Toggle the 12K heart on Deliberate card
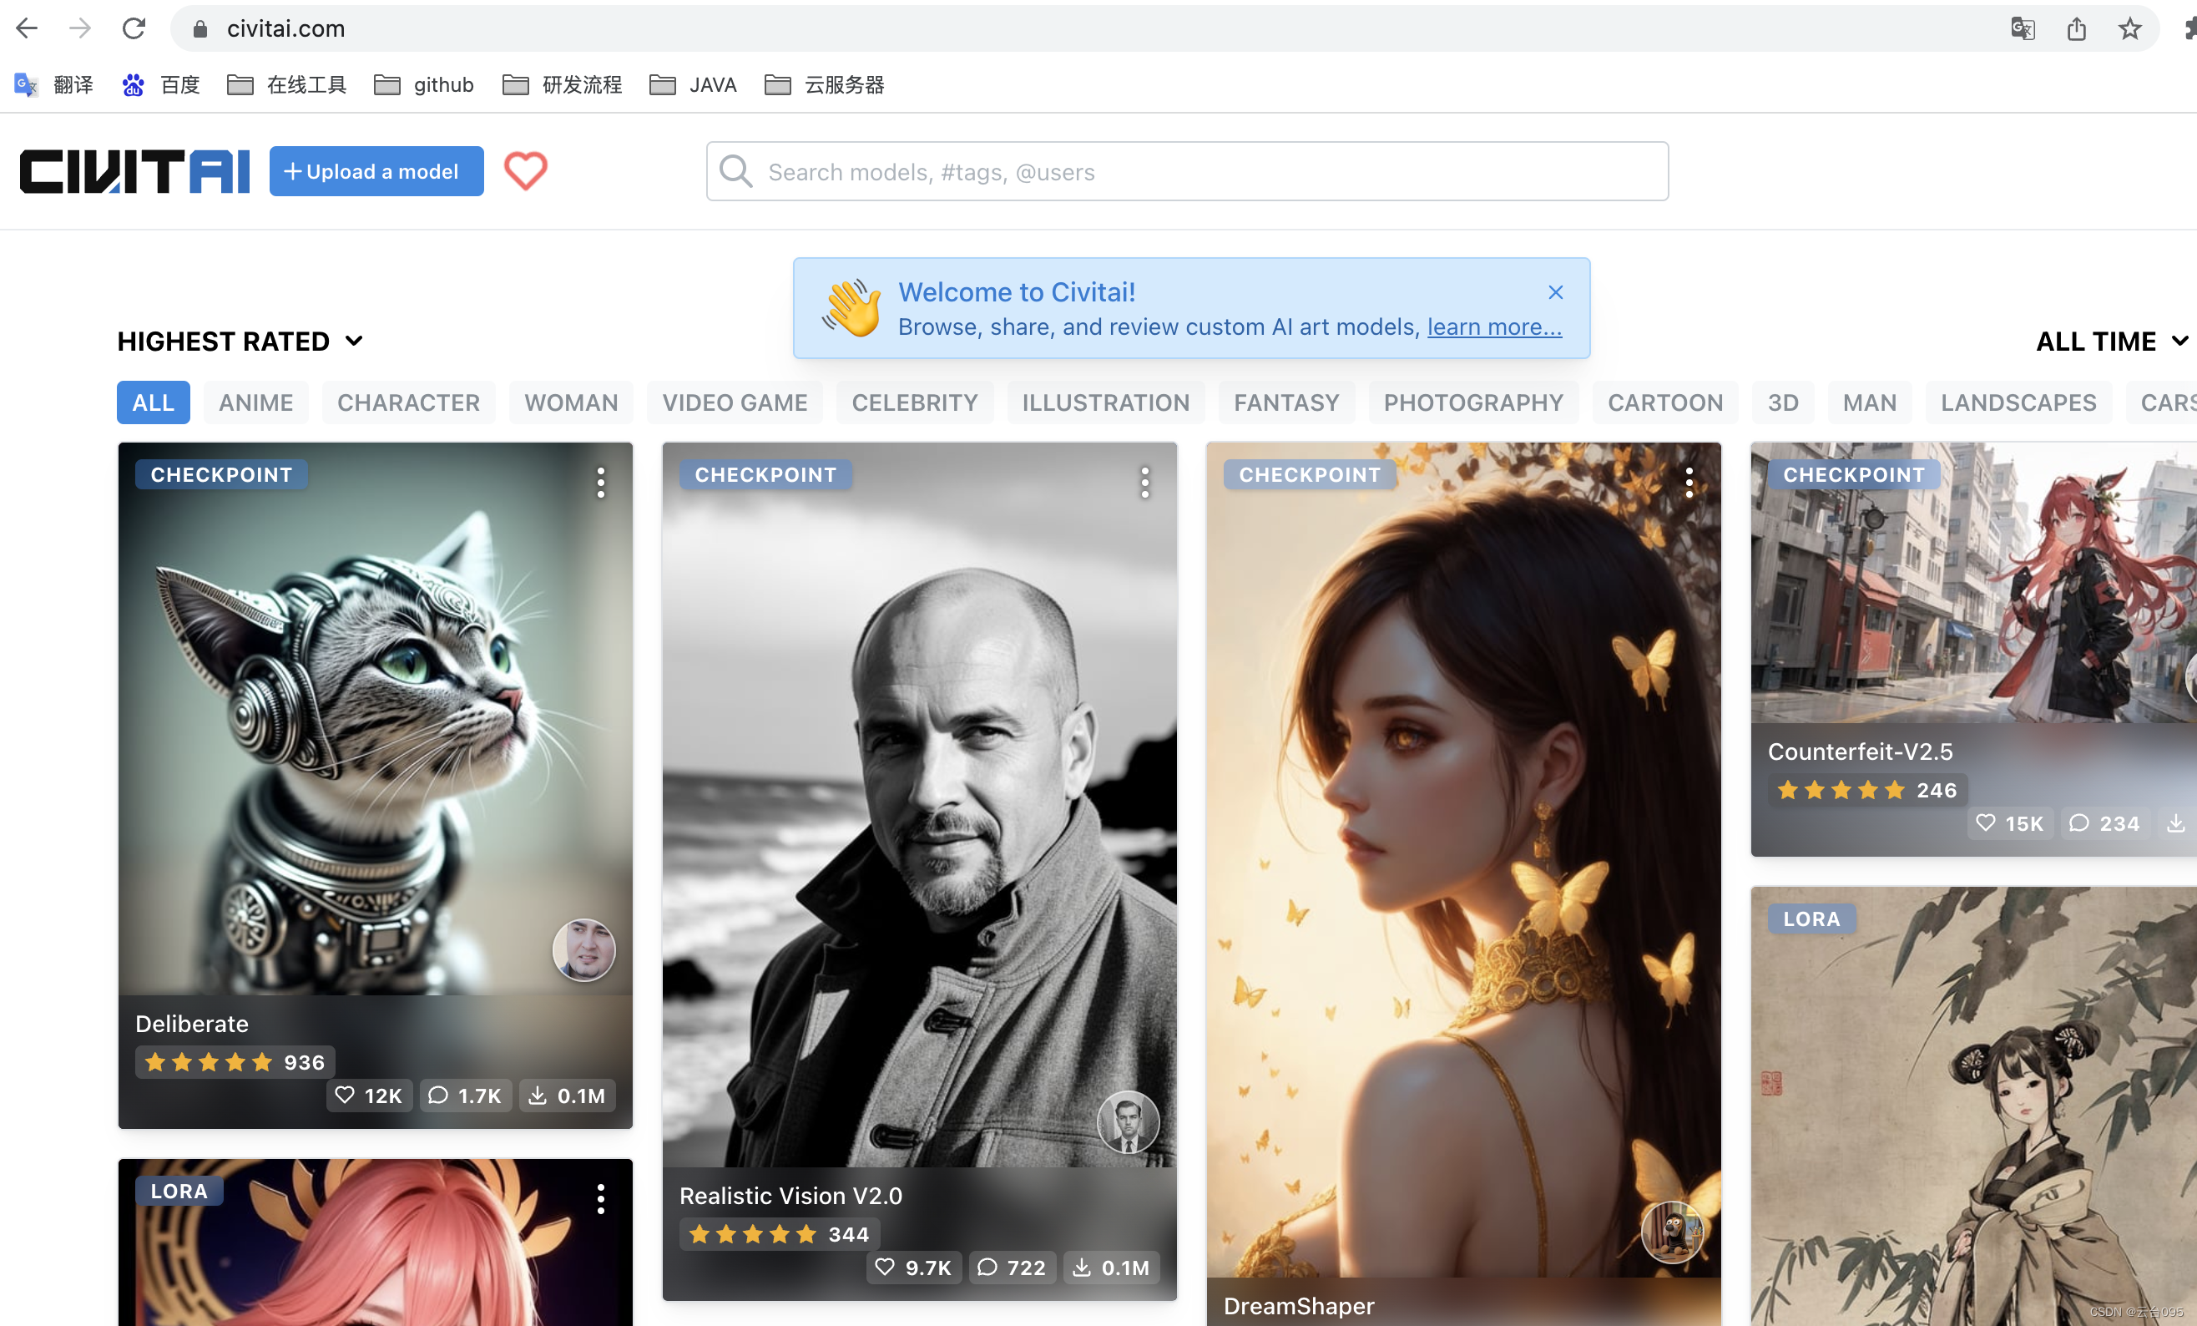Screen dimensions: 2197x1326 368,1095
